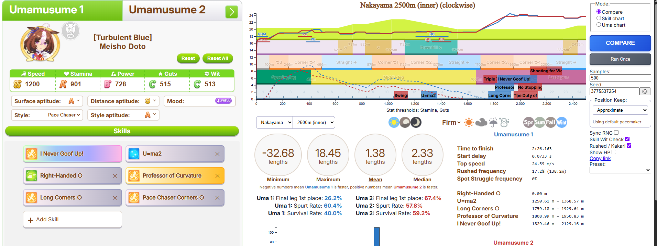Select the Winter season icon
The height and width of the screenshot is (246, 657).
point(562,122)
